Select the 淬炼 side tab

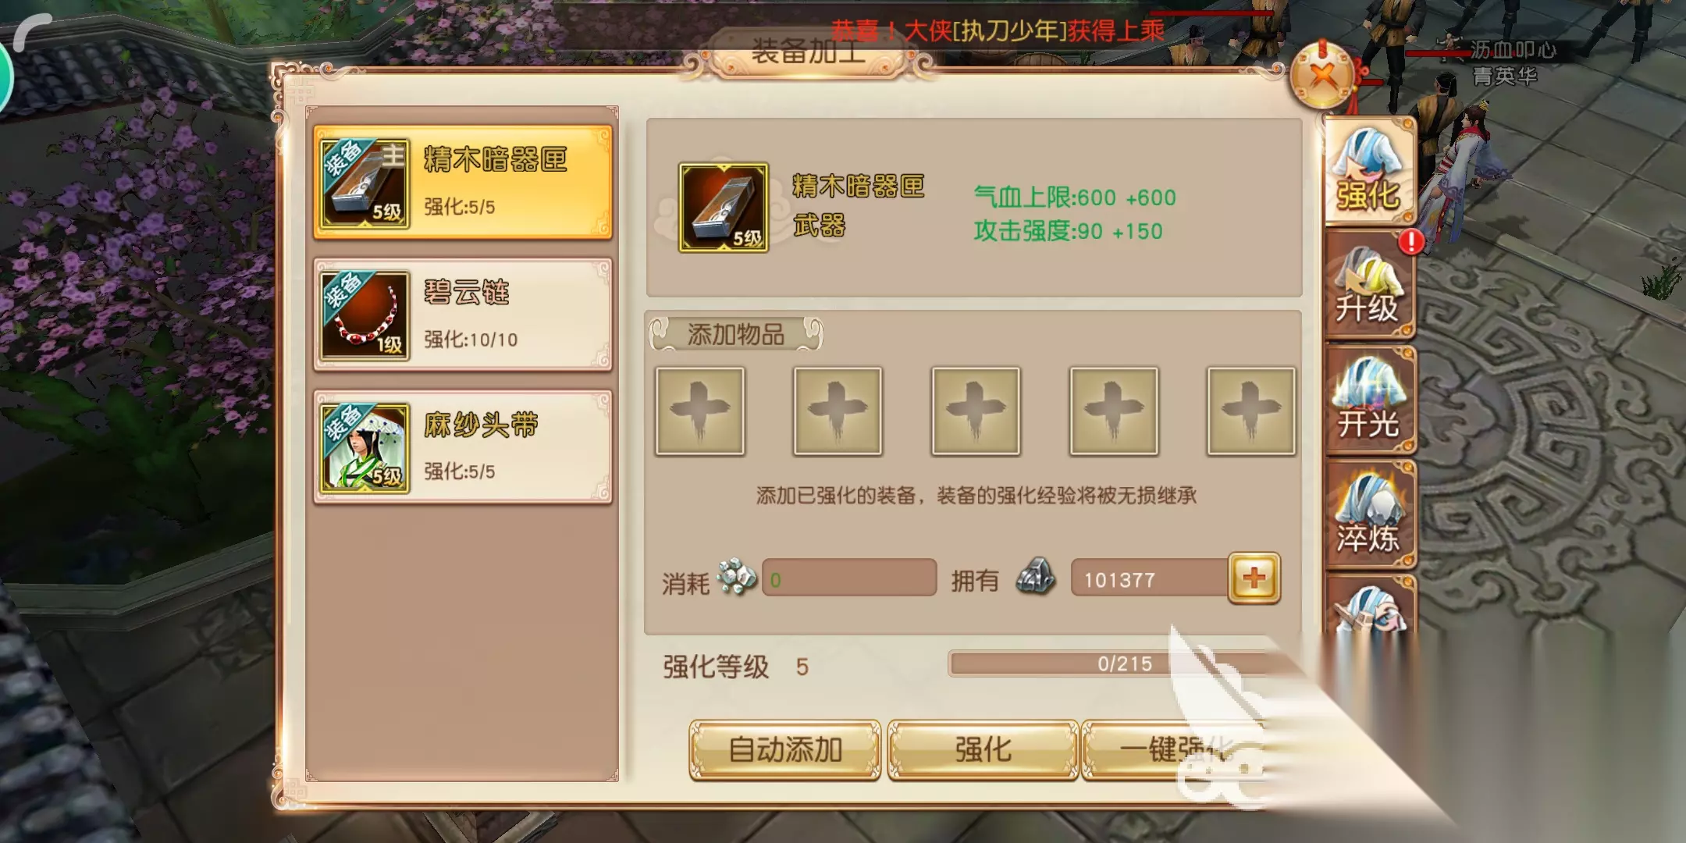(x=1370, y=514)
